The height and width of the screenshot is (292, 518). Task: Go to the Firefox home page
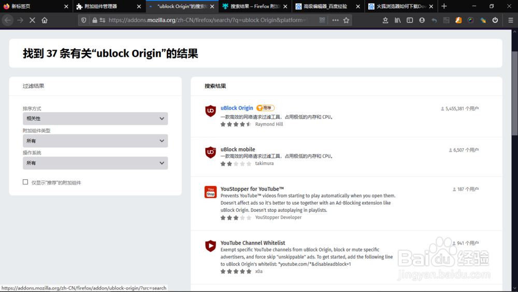coord(45,20)
